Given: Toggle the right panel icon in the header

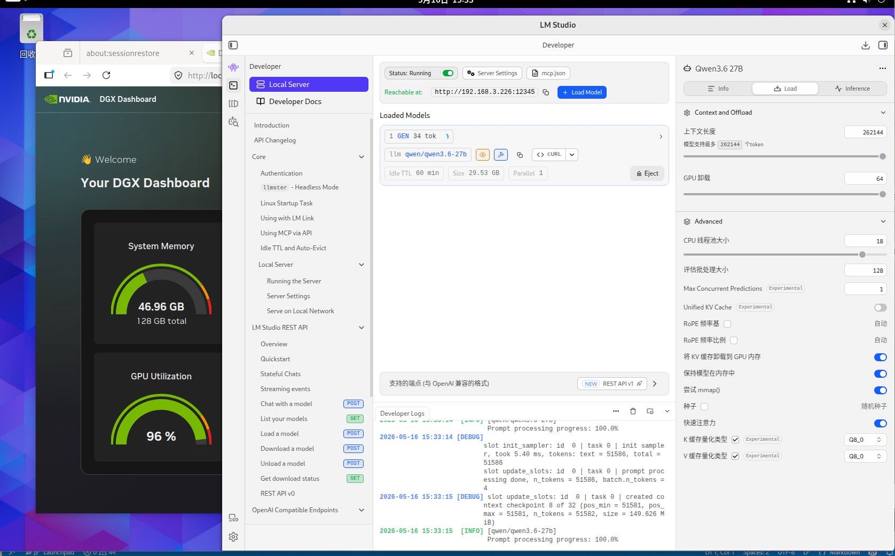Looking at the screenshot, I should pos(883,45).
